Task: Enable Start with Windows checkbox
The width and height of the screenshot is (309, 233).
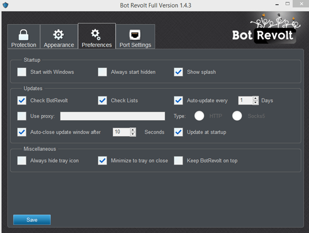Action: tap(22, 72)
